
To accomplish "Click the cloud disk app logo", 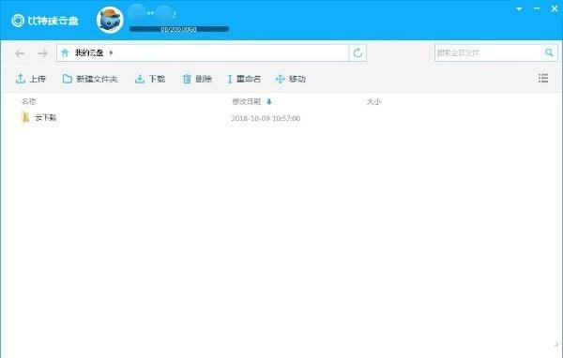I will [x=45, y=21].
